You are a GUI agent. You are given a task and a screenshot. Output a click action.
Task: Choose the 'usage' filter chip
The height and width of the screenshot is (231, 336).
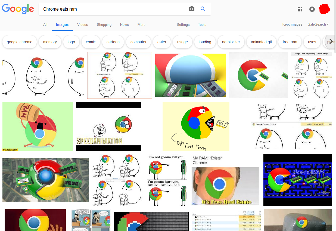pos(182,42)
